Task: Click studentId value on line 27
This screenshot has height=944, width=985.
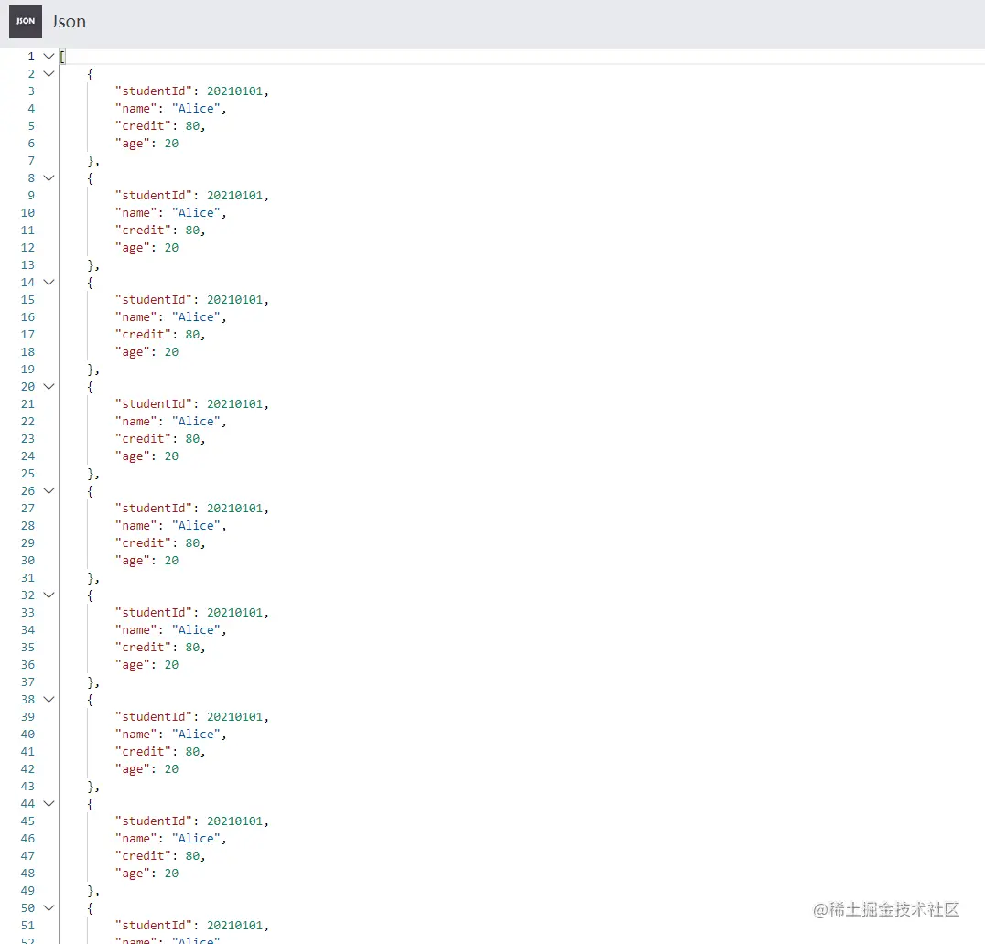Action: [235, 508]
